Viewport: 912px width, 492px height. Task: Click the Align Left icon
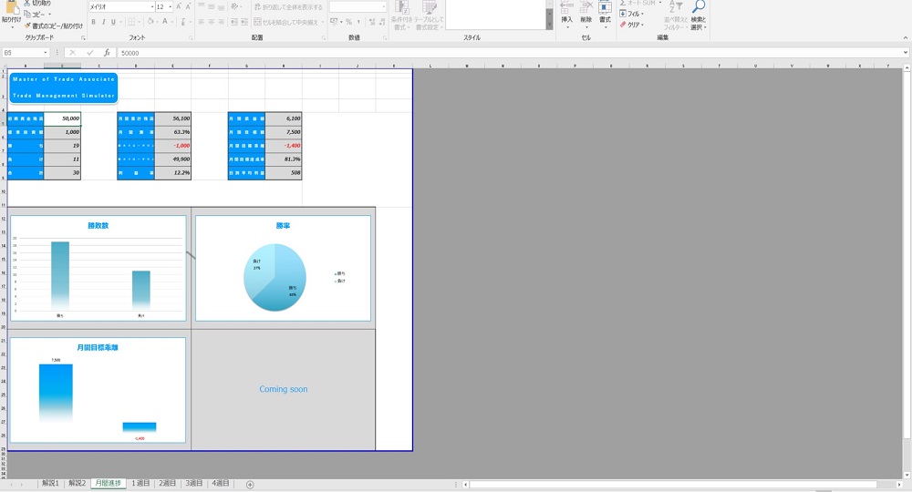[x=202, y=22]
